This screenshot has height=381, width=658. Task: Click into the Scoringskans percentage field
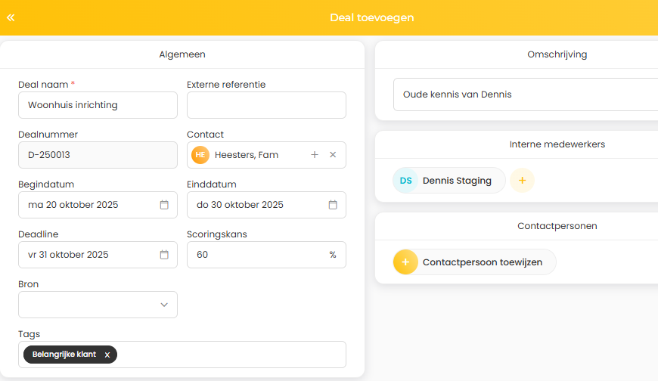(x=257, y=255)
